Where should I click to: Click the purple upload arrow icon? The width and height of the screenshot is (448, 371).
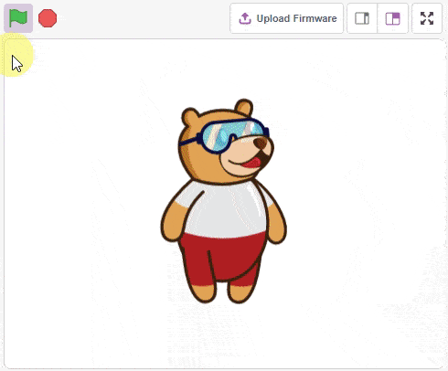(x=245, y=18)
